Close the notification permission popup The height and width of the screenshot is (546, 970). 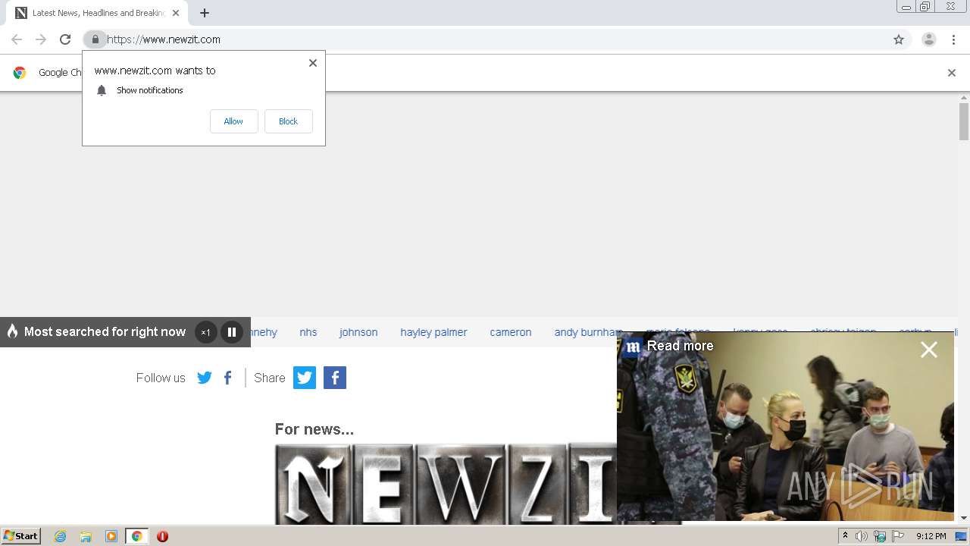313,63
